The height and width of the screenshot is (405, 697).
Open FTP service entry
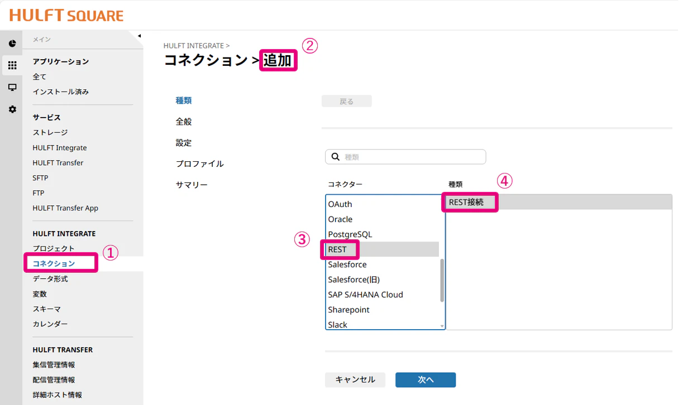pyautogui.click(x=39, y=193)
